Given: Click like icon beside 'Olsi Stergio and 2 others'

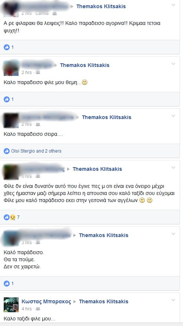Looking at the screenshot, I should tap(7, 151).
